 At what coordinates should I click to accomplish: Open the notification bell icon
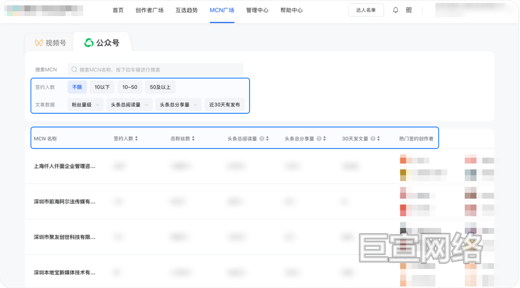pyautogui.click(x=395, y=10)
